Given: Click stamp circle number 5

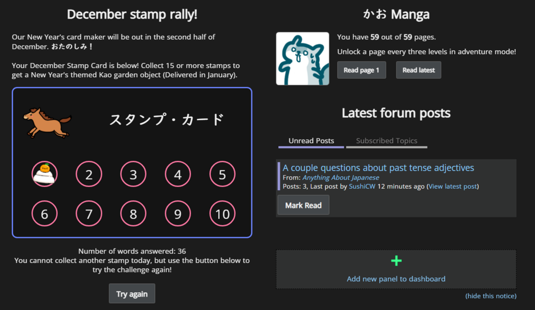Looking at the screenshot, I should tap(222, 174).
